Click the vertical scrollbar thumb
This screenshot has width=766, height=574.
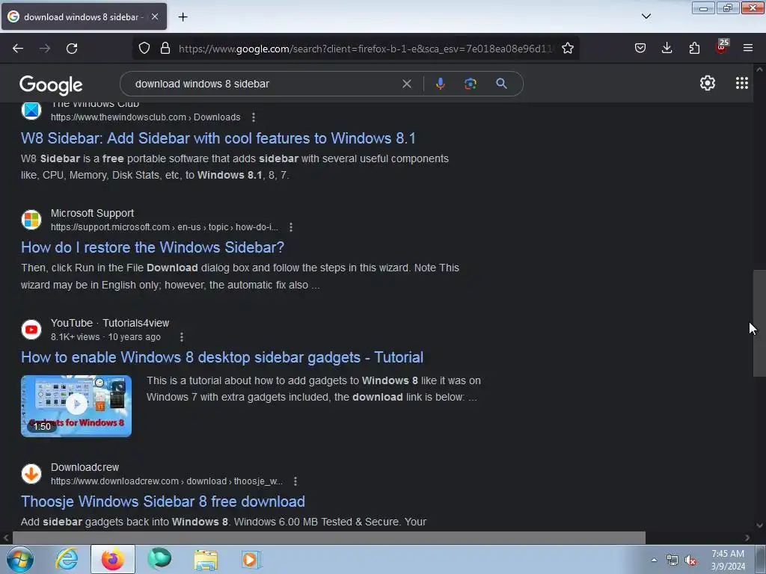(759, 323)
